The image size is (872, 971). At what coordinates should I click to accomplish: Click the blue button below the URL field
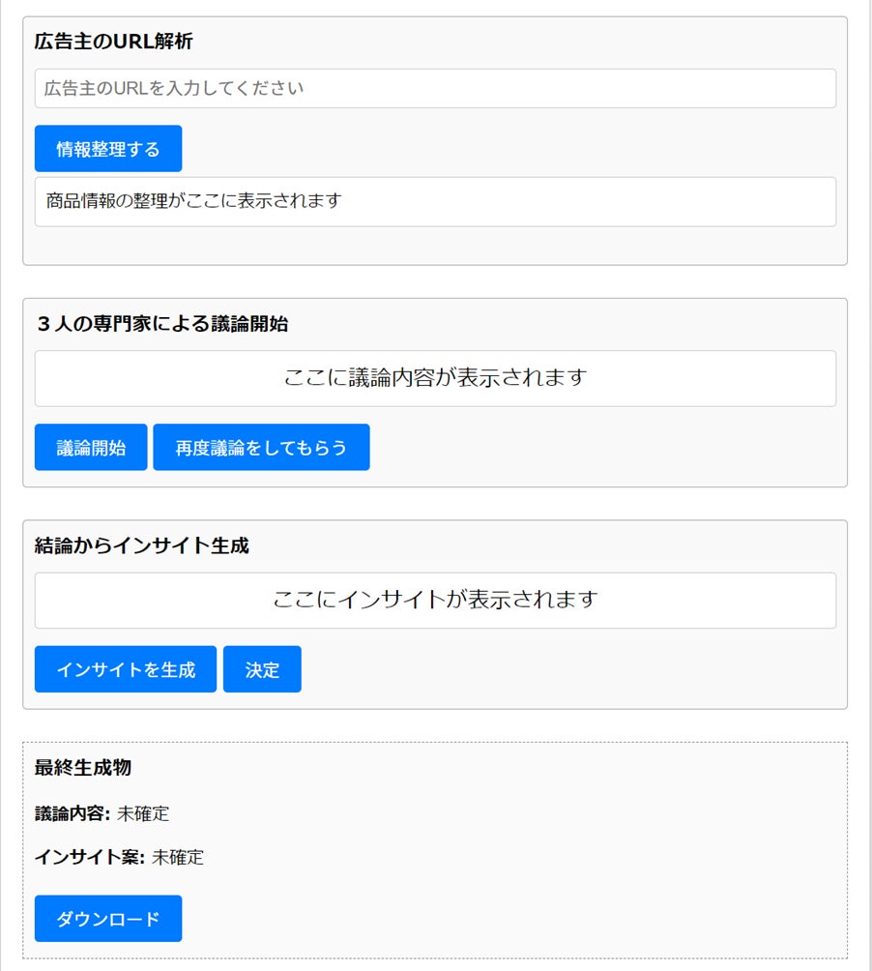pos(108,149)
